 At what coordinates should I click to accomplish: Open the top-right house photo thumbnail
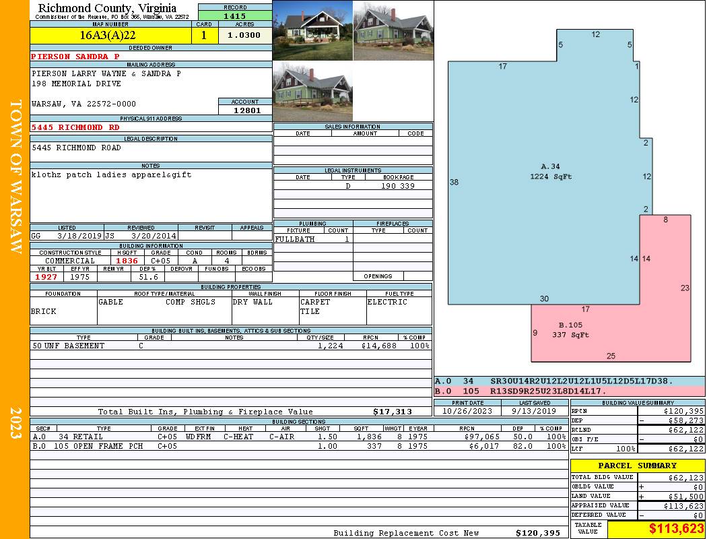tap(393, 30)
